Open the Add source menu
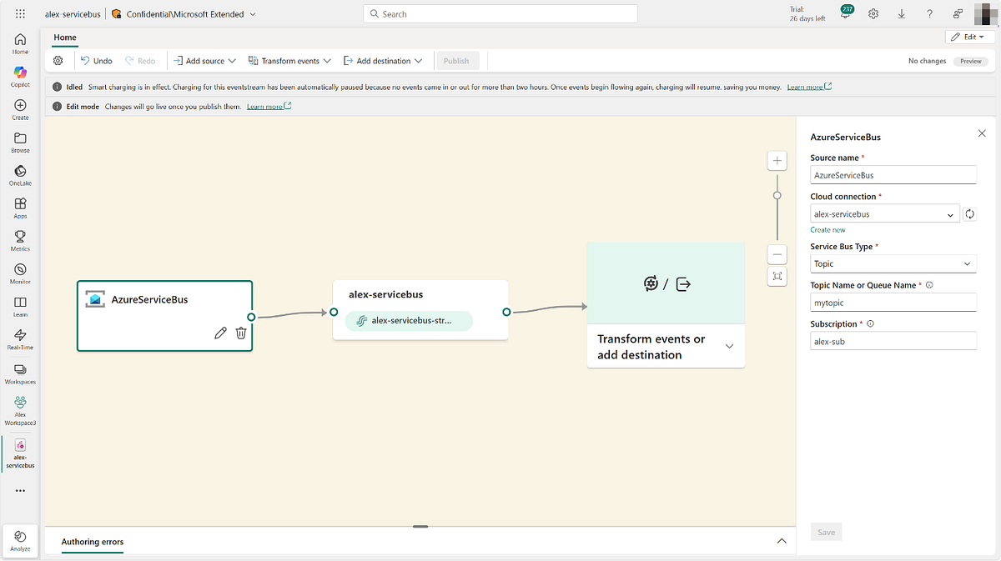The width and height of the screenshot is (1001, 561). pos(204,61)
